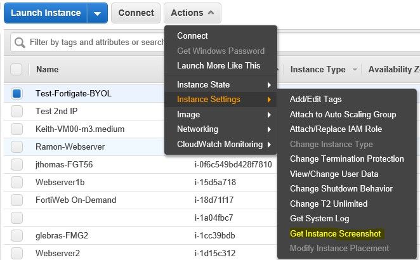Open the Networking submenu
This screenshot has width=420, height=260.
(x=221, y=129)
